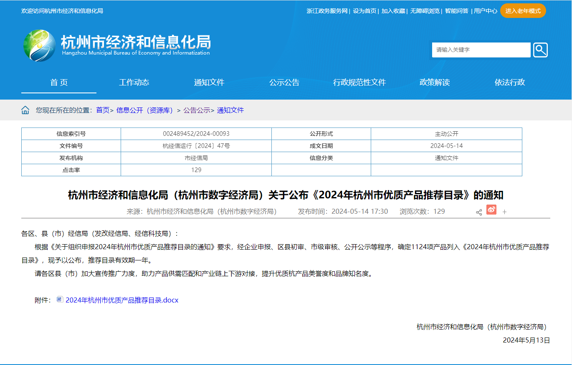
Task: Click the magnifier search icon
Action: tap(540, 50)
